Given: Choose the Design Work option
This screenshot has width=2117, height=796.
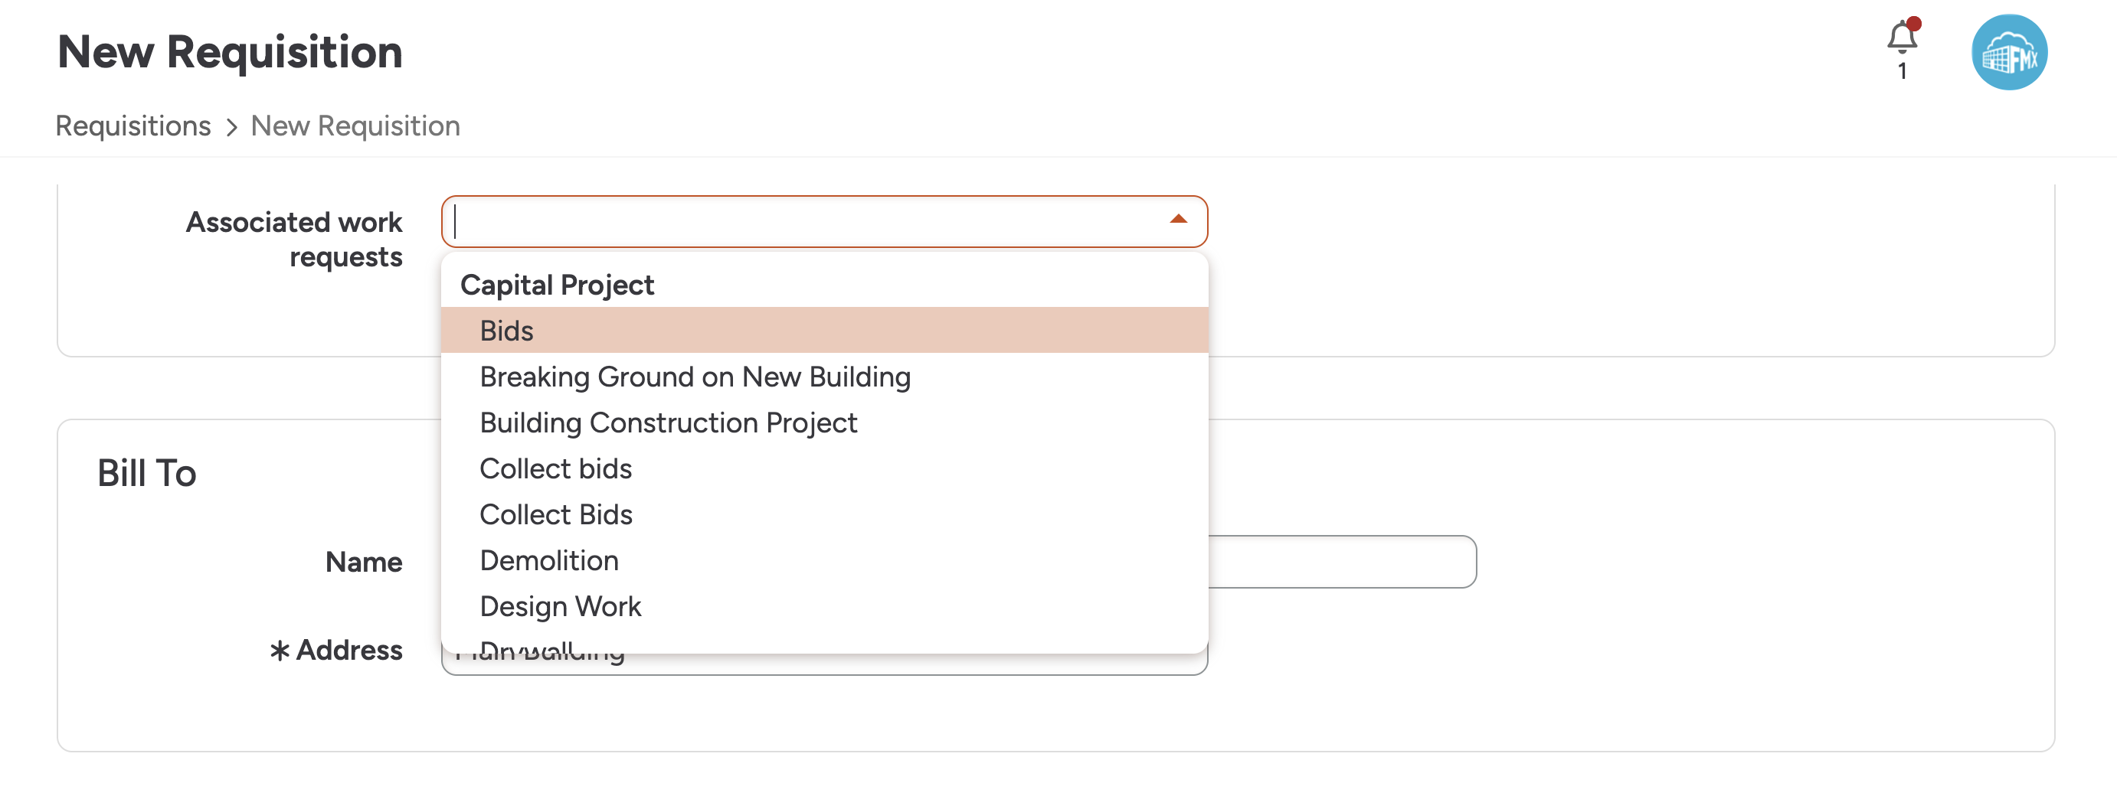Looking at the screenshot, I should point(560,606).
